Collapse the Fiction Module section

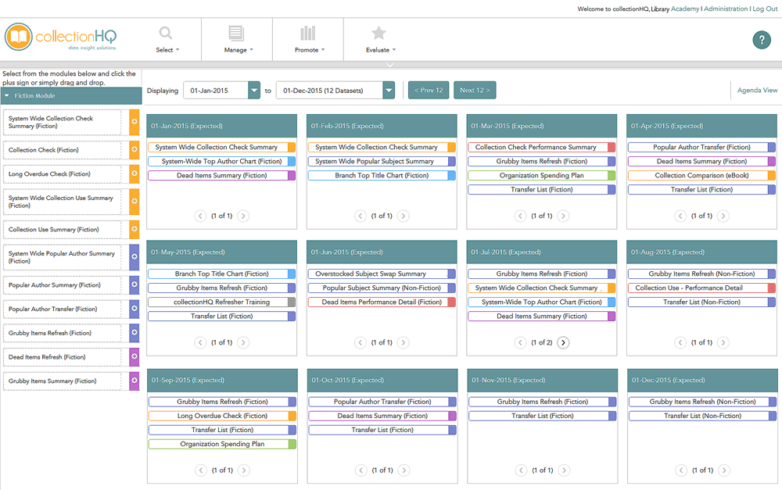click(x=7, y=96)
